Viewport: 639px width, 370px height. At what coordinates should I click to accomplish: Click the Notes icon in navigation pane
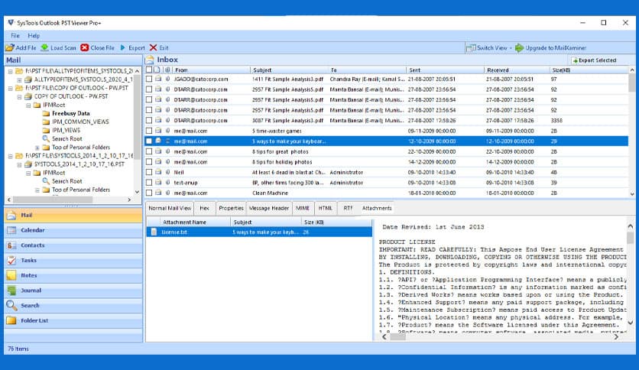click(11, 275)
